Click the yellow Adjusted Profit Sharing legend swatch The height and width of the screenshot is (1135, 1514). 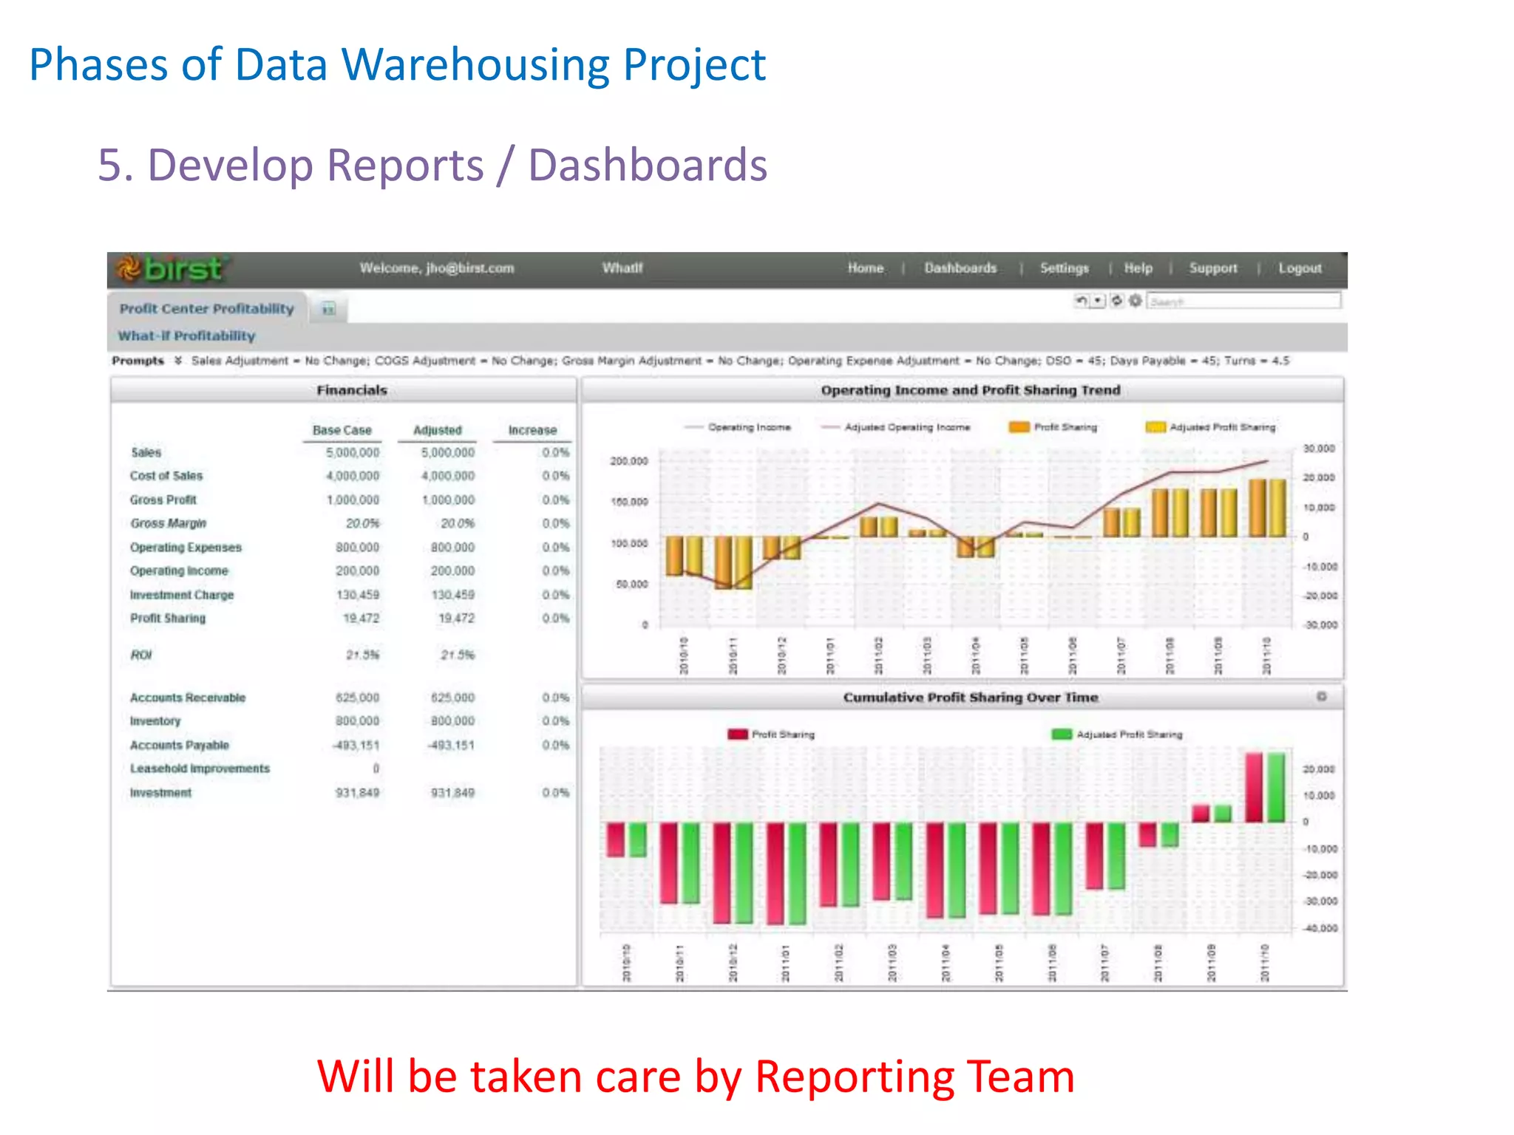[x=1155, y=427]
